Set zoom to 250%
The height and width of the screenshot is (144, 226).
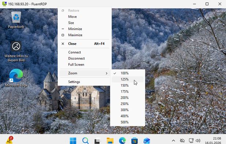point(128,104)
